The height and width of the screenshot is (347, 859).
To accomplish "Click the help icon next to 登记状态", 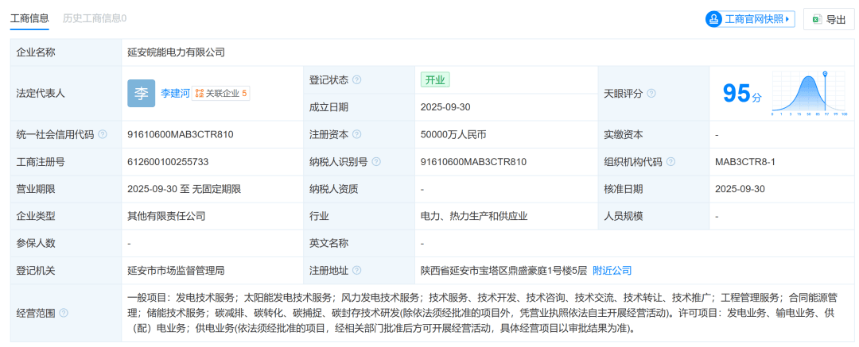I will point(357,79).
